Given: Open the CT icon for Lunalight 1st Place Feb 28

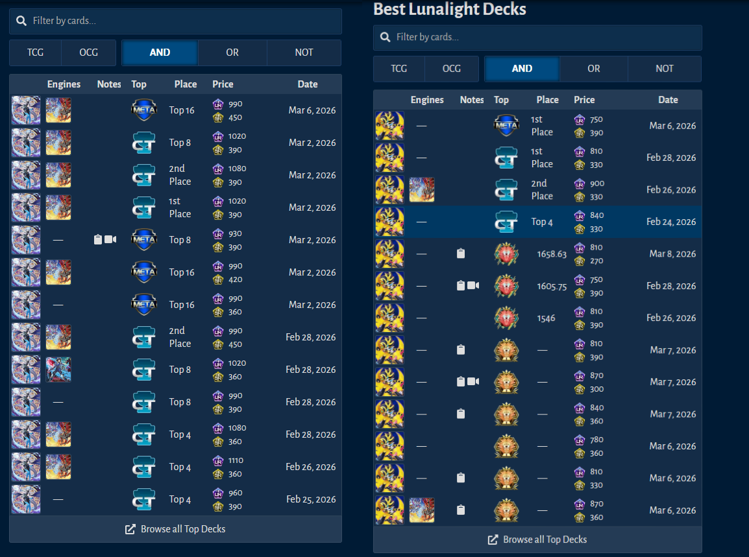Looking at the screenshot, I should (506, 158).
